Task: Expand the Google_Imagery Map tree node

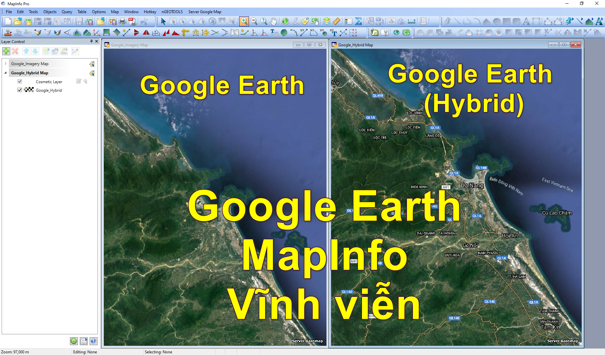Action: pos(6,64)
